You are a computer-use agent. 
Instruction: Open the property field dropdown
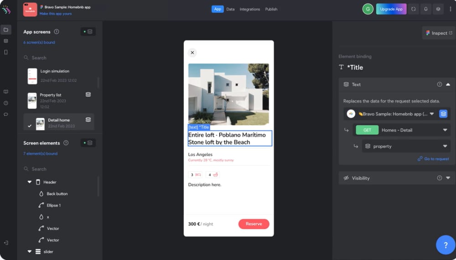pyautogui.click(x=406, y=146)
